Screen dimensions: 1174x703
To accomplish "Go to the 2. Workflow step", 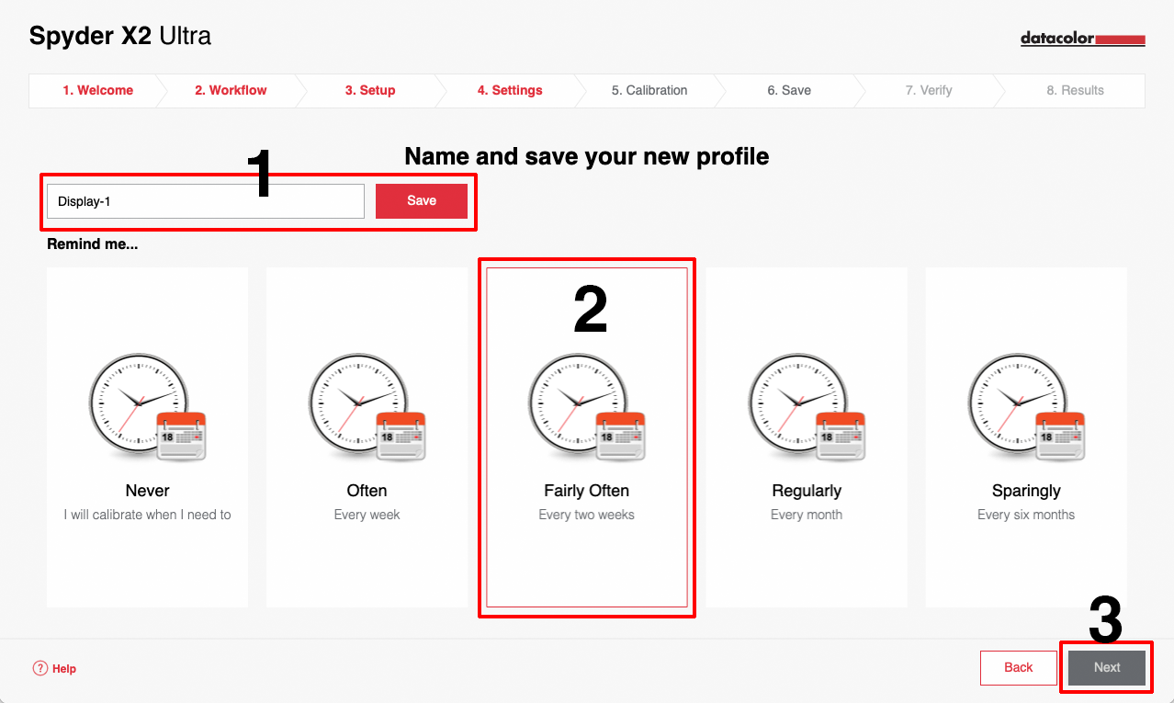I will coord(231,90).
